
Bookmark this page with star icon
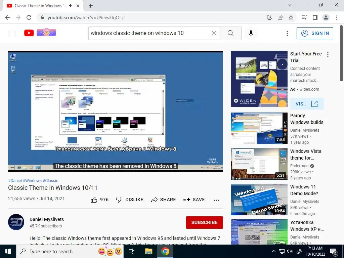291,17
